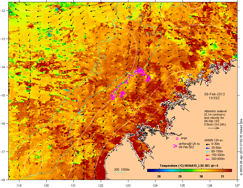
Task: Click the longitude axis label 122
Action: tap(101, 185)
